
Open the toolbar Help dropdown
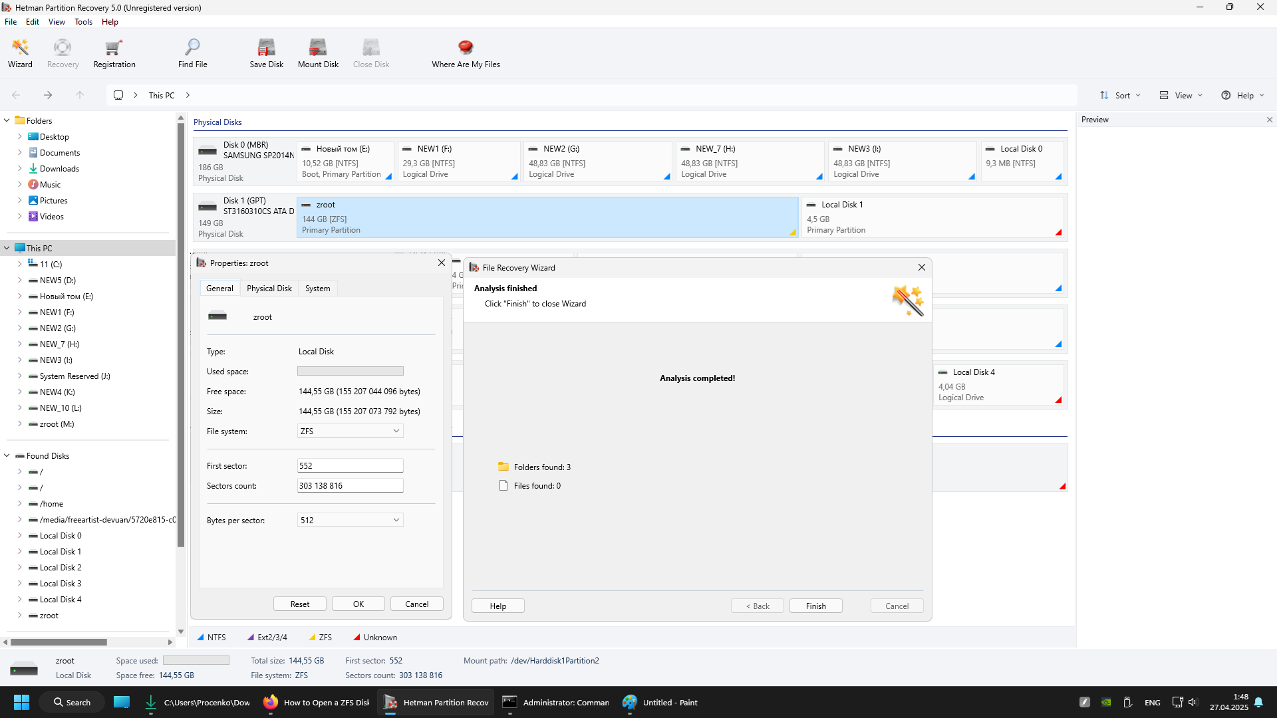point(1242,95)
